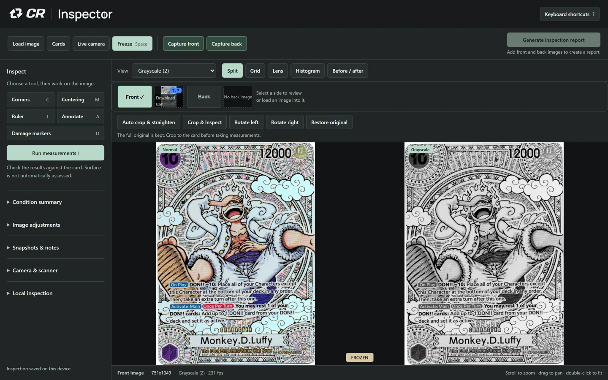Open Keyboard shortcuts help
This screenshot has width=608, height=380.
tap(570, 14)
